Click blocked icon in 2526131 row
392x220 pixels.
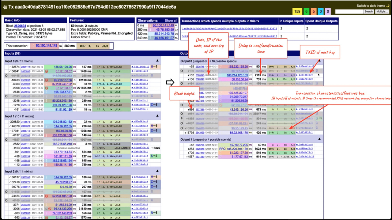(x=47, y=217)
